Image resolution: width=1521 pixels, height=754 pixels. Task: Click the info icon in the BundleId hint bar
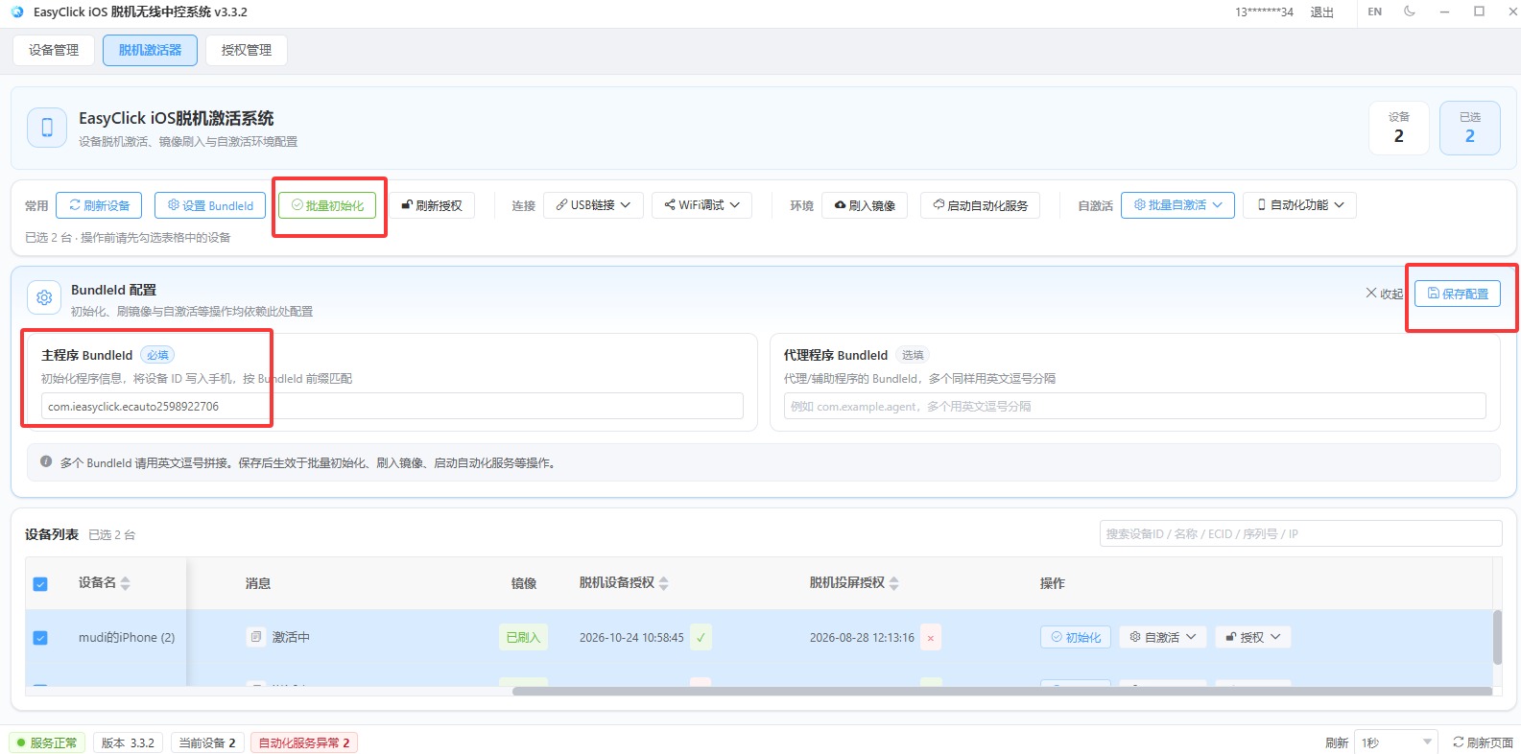[x=46, y=461]
